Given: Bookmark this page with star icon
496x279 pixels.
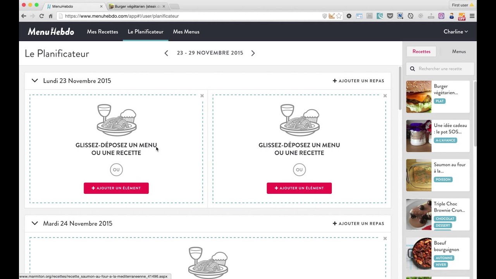Looking at the screenshot, I should (339, 16).
